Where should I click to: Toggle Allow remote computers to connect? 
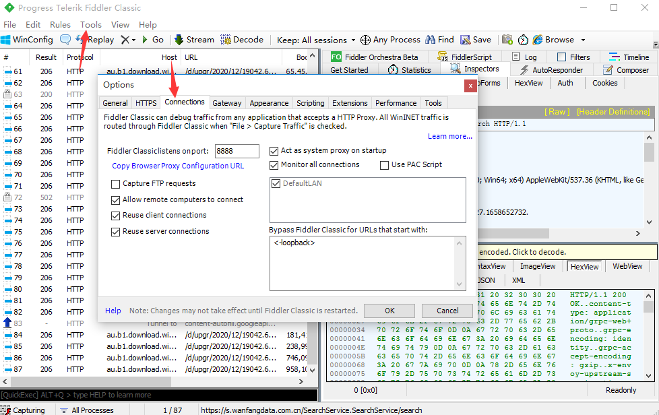[x=116, y=200]
